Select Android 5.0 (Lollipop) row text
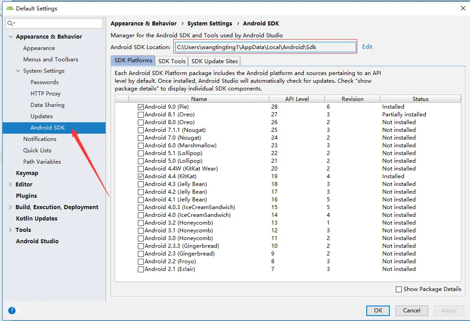This screenshot has width=470, height=321. (x=173, y=161)
